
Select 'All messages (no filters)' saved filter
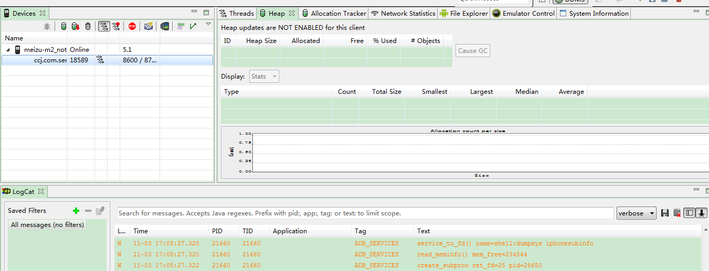(x=47, y=224)
